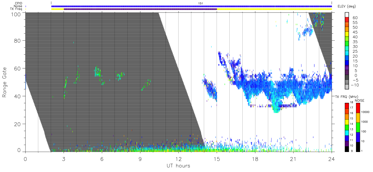Screen dimensions: 373x172
Task: Click the 40 tick on the Range Gate axis
Action: (18, 96)
